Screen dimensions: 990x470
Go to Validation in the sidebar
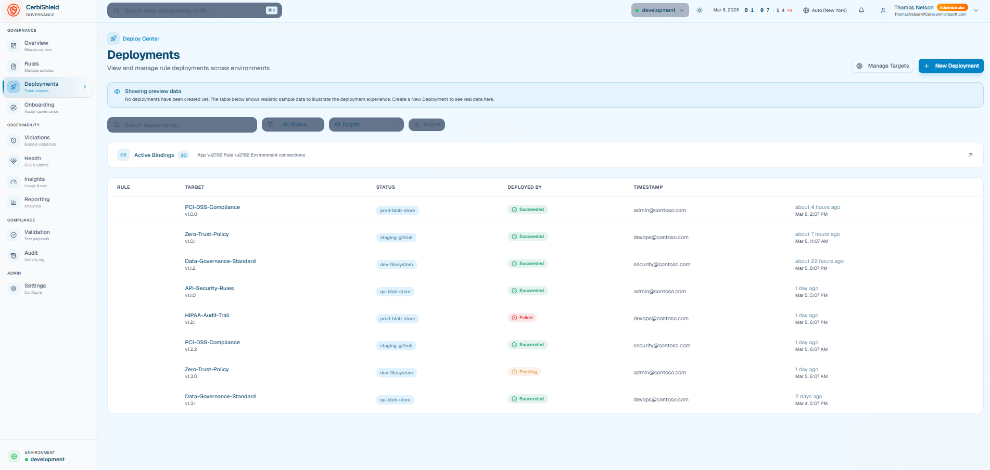(48, 235)
